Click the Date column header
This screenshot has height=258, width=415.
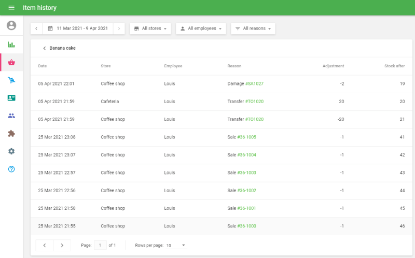(x=43, y=66)
